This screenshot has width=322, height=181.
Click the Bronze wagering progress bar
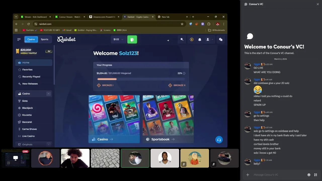click(141, 79)
